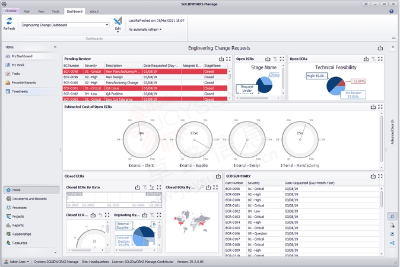
Task: Expand the navigation options arrow below Resources
Action: pyautogui.click(x=55, y=253)
